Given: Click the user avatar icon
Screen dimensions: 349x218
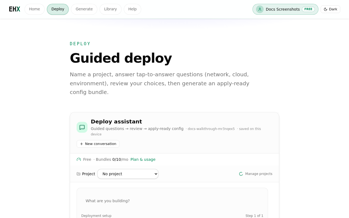Looking at the screenshot, I should point(260,9).
